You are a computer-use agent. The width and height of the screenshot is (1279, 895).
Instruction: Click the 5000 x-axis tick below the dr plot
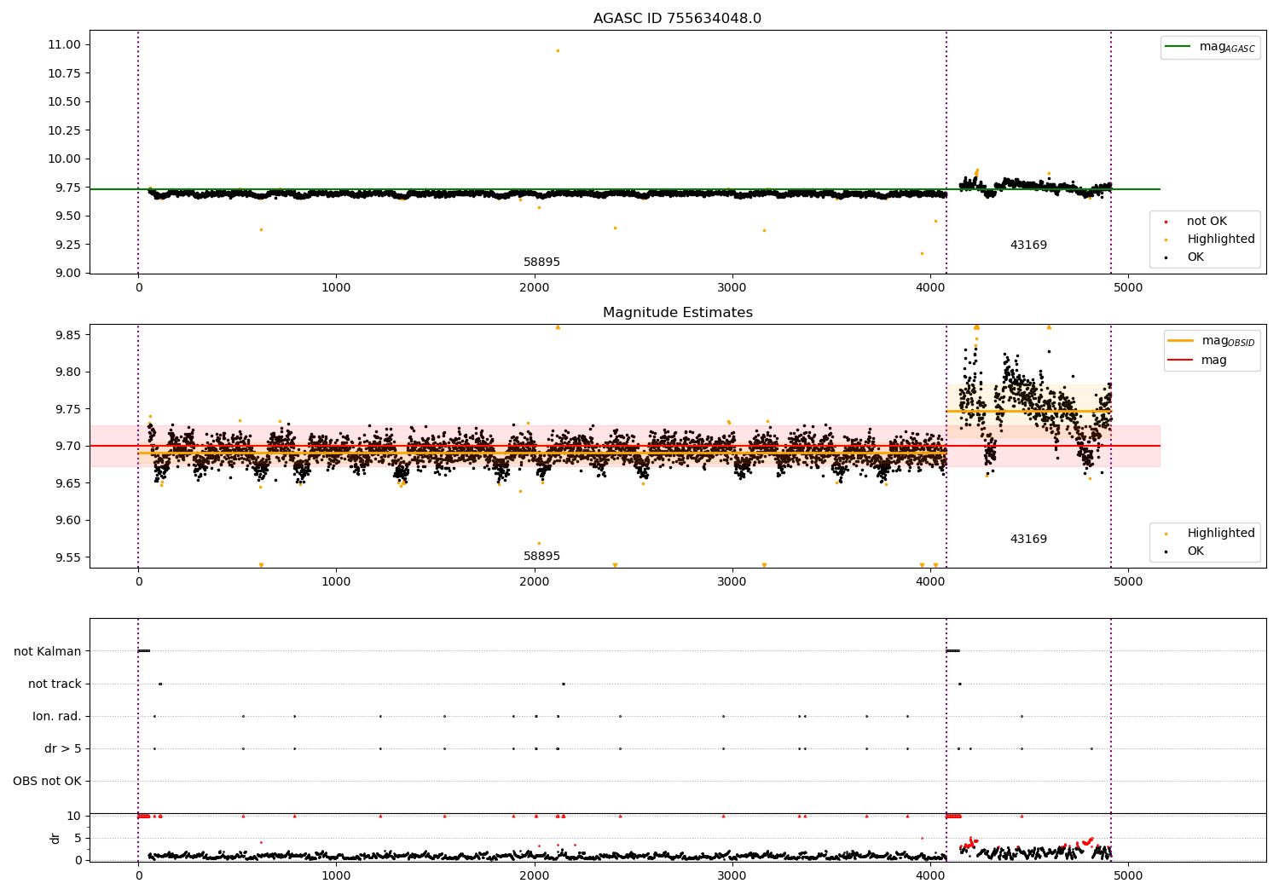pos(1128,875)
